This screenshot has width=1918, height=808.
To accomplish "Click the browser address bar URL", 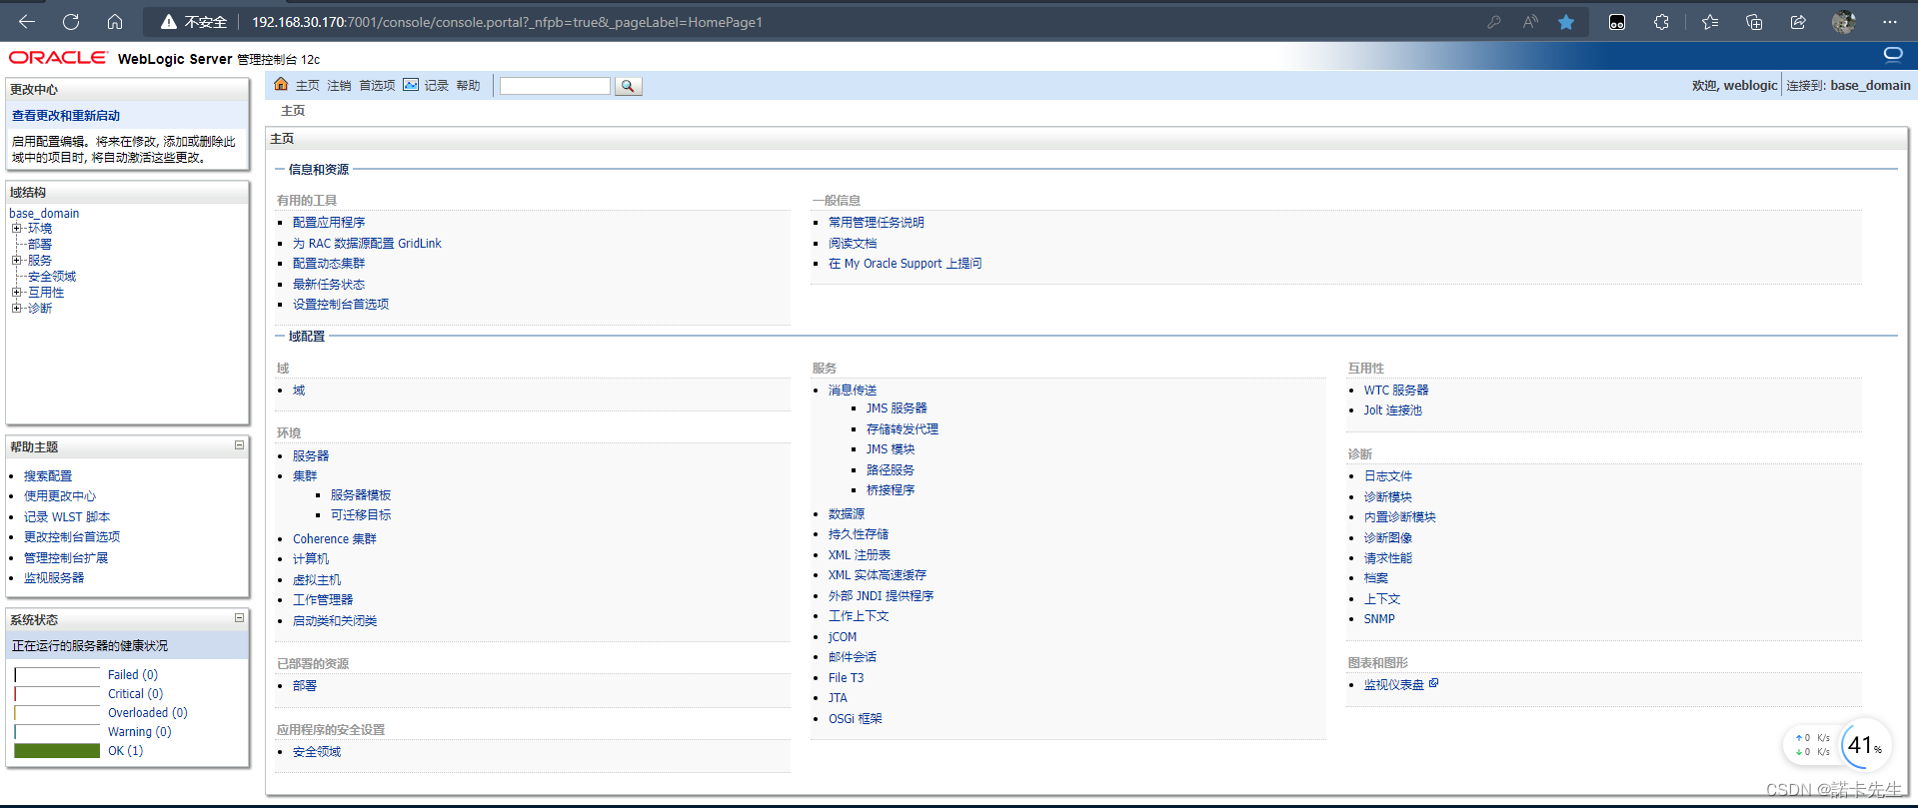I will click(507, 22).
